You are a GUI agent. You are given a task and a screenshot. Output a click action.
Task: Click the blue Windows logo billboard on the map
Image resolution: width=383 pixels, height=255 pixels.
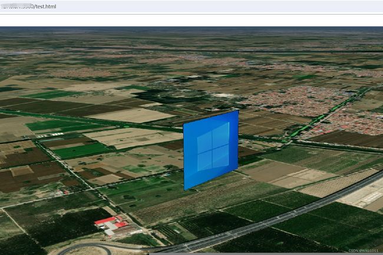point(211,150)
